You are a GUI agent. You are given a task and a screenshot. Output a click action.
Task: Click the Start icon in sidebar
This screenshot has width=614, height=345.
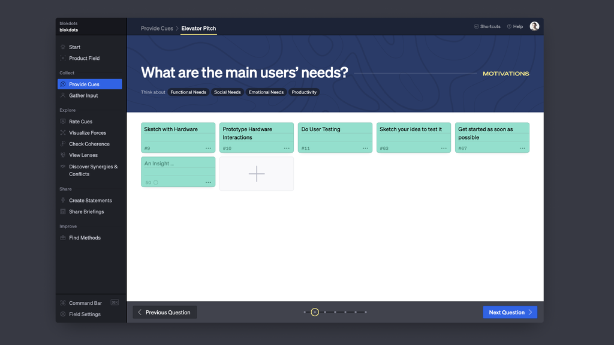[x=63, y=47]
